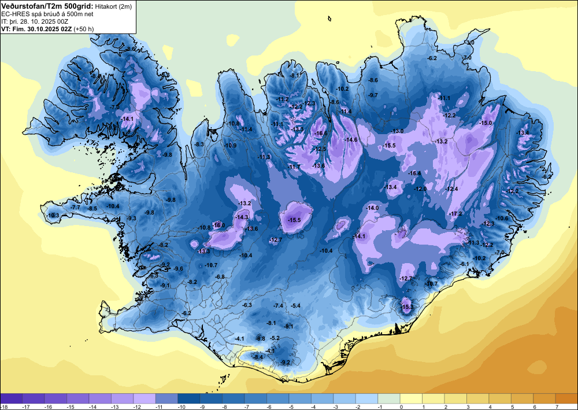Screen dimensions: 578x410
Task: Click the init time 'IT: þri. 28. 10. 2025 00Z'
Action: pos(35,21)
